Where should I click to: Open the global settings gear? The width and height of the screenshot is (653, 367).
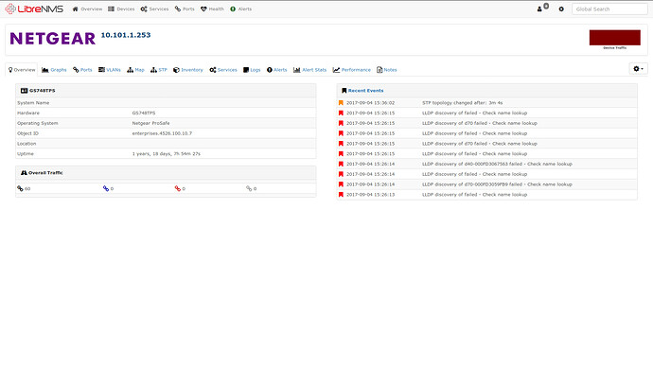pos(561,9)
